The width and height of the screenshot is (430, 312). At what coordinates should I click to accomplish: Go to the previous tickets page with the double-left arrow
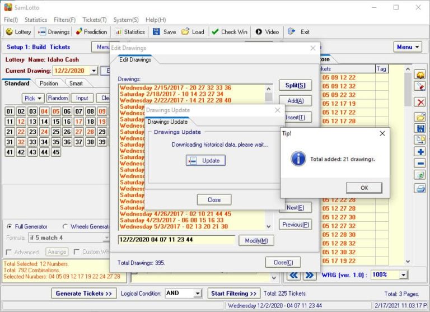coord(294,275)
